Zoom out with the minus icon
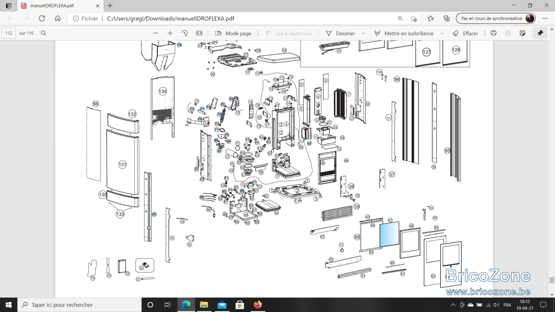The width and height of the screenshot is (555, 312). point(155,33)
